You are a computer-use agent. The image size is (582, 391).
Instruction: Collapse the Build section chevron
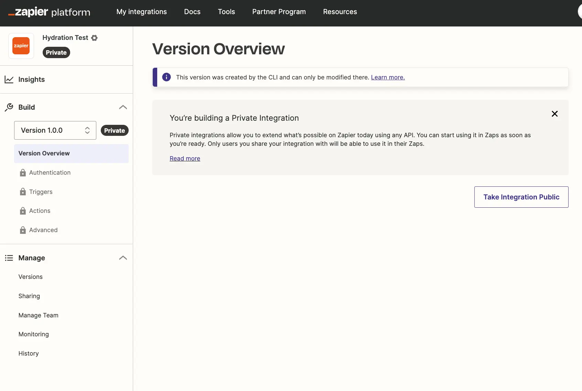click(123, 107)
